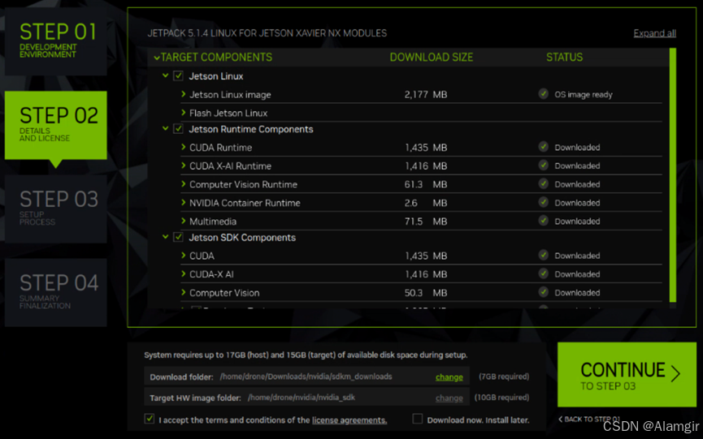Click the Download Size column header
The height and width of the screenshot is (439, 703).
(432, 58)
